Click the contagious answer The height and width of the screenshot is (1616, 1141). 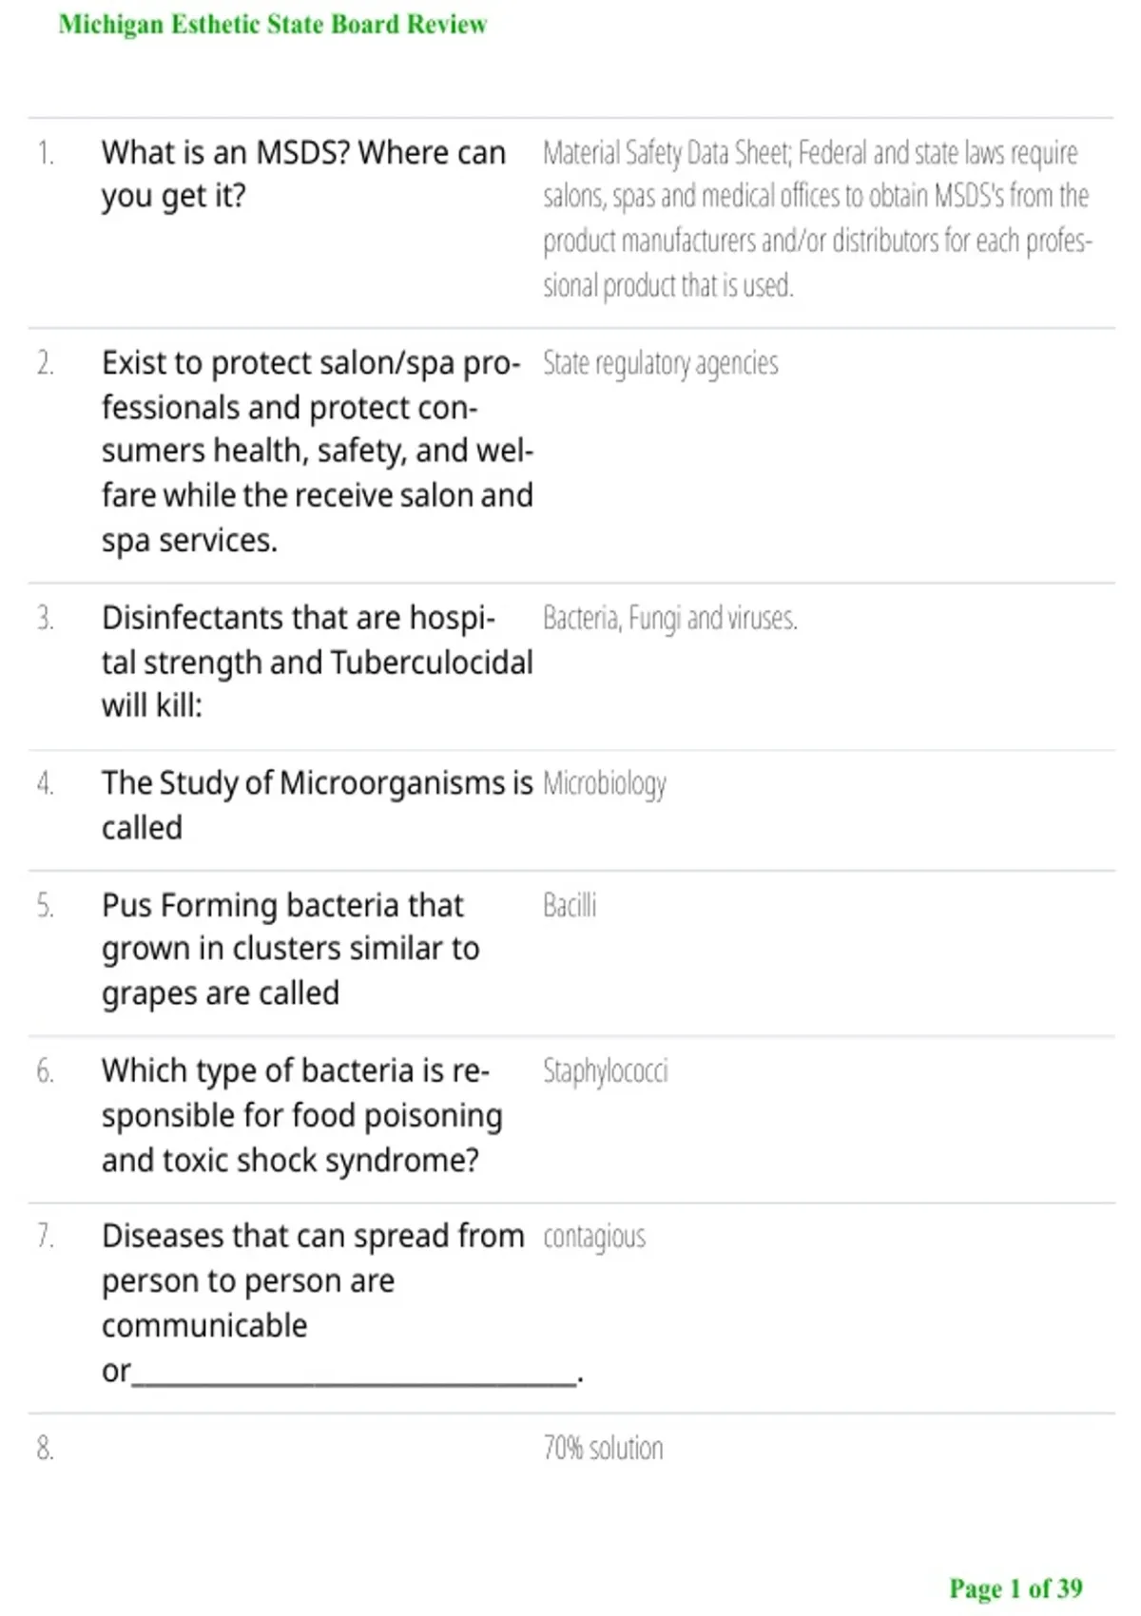click(594, 1237)
